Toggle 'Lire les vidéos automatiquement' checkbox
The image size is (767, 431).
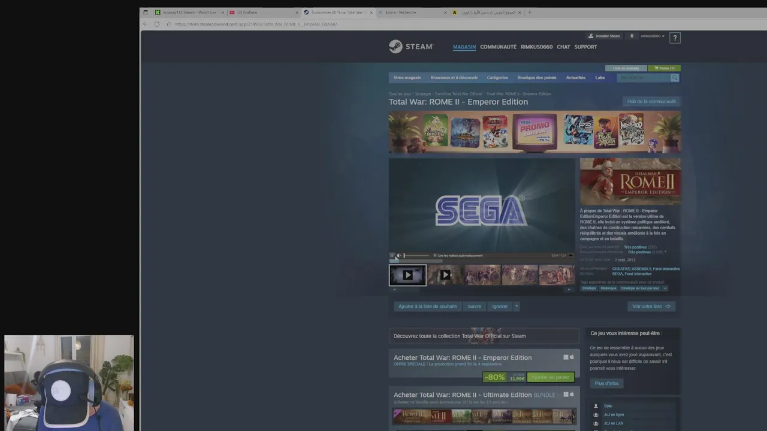tap(435, 256)
